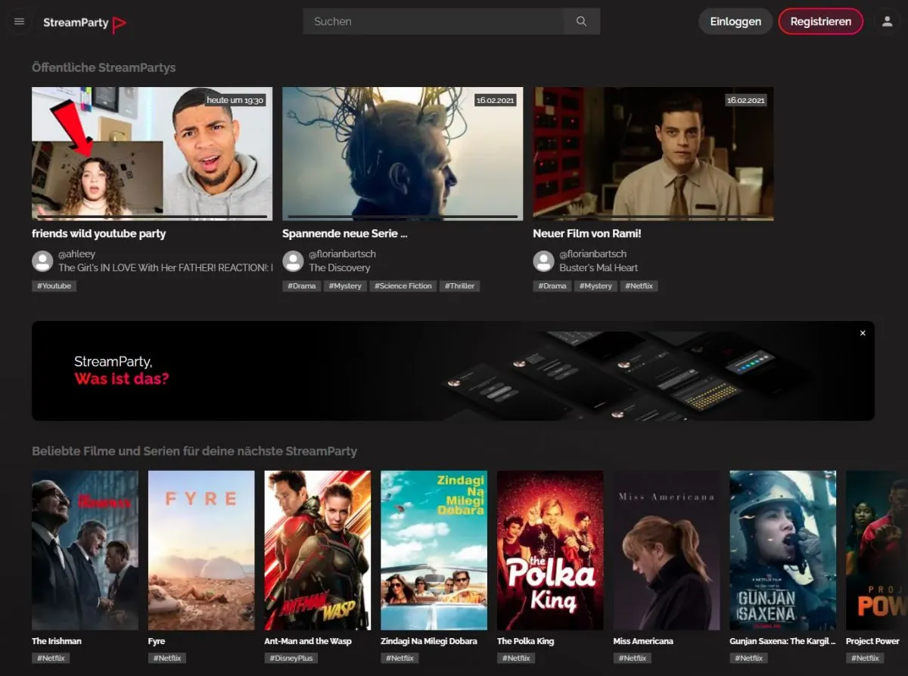Select the #Science Fiction tag
This screenshot has width=908, height=676.
403,286
